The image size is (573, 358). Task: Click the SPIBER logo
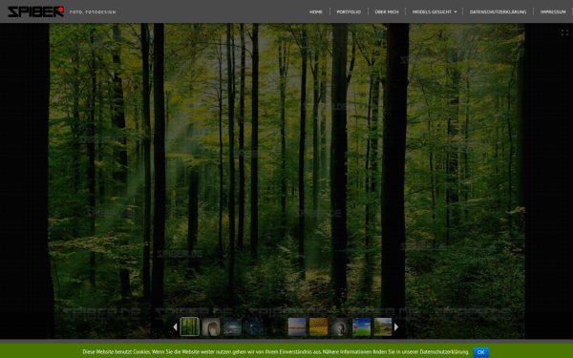coord(36,11)
